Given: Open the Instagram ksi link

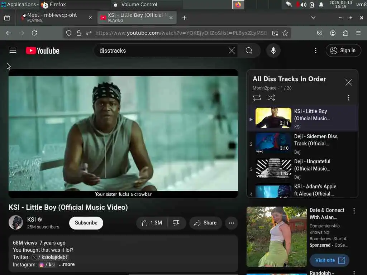Looking at the screenshot, I should [x=48, y=265].
